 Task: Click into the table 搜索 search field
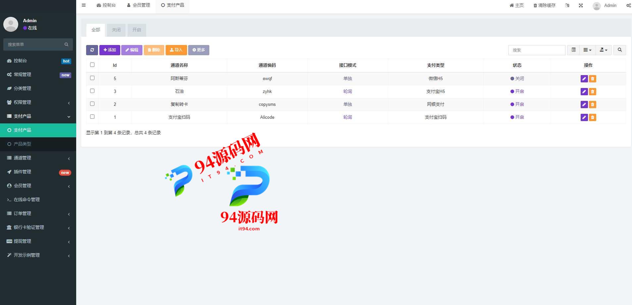pos(537,50)
